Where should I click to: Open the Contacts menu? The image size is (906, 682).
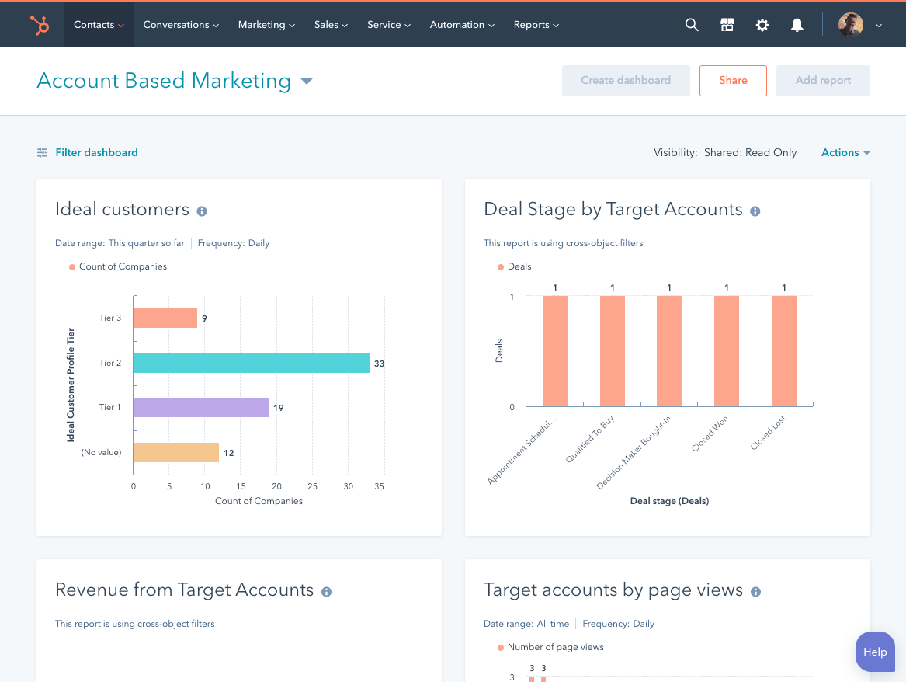click(x=99, y=25)
